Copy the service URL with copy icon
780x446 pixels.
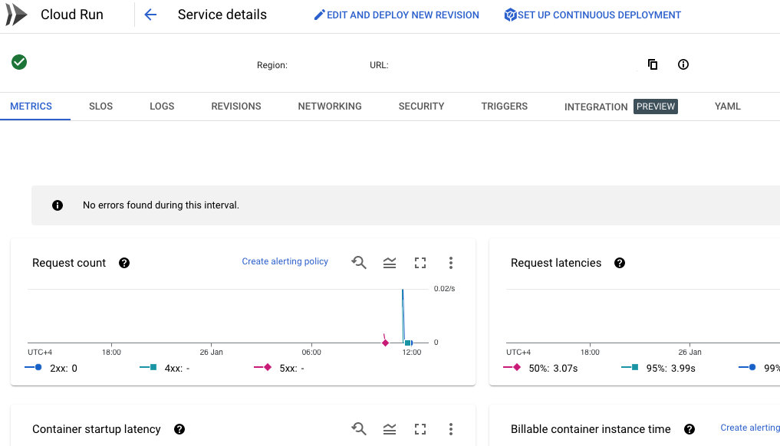point(653,64)
